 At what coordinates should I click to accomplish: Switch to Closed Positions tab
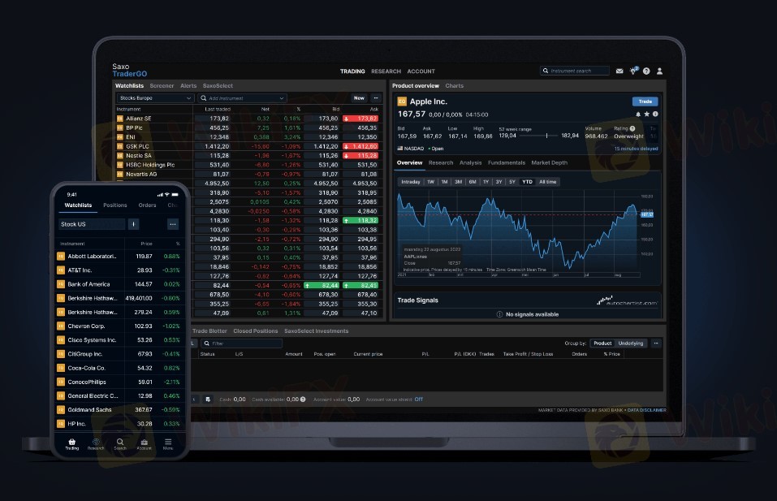coord(256,331)
